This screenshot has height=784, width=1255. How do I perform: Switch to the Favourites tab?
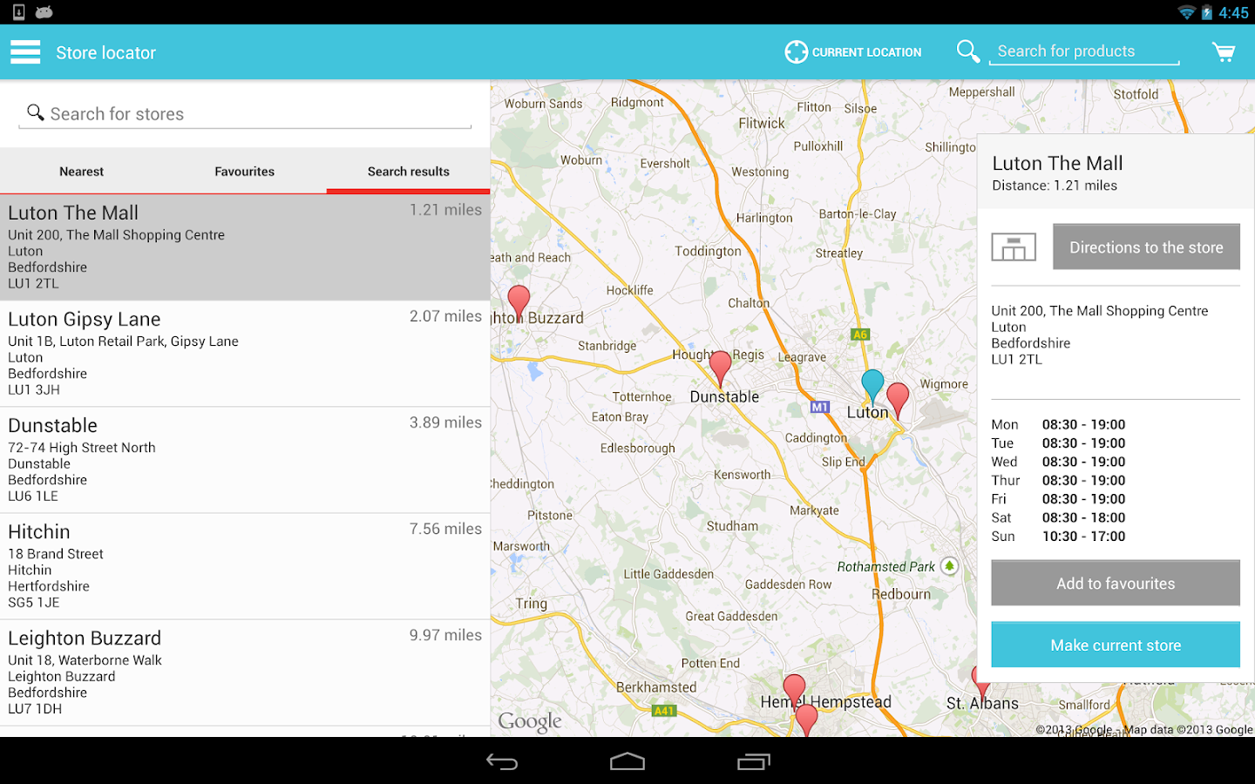(244, 171)
